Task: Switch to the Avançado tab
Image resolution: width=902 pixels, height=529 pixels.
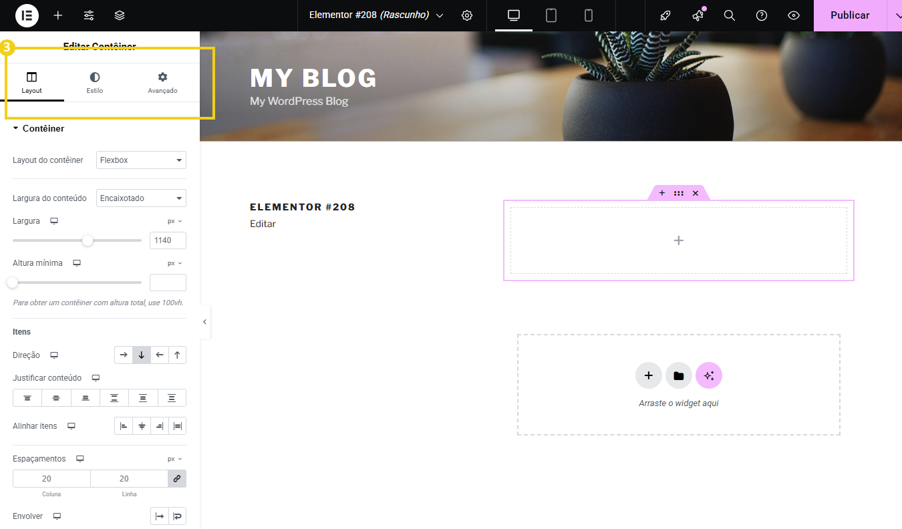Action: [162, 83]
